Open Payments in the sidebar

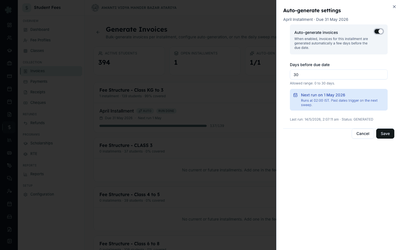click(x=51, y=82)
